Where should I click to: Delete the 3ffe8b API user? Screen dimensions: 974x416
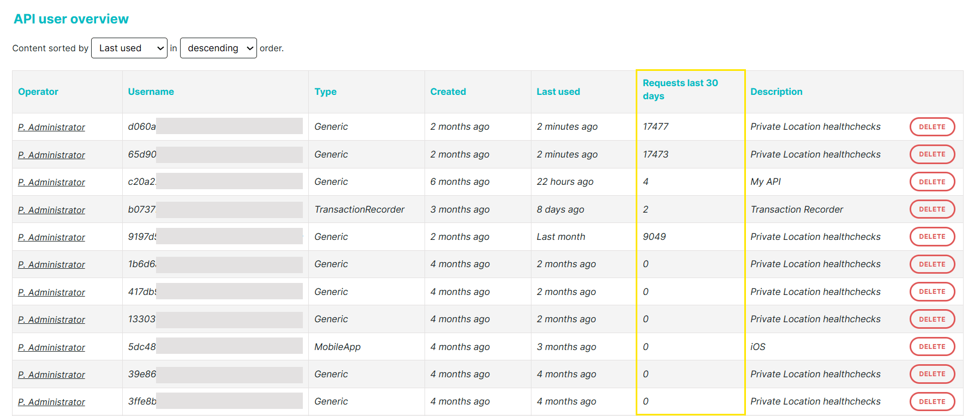[932, 402]
